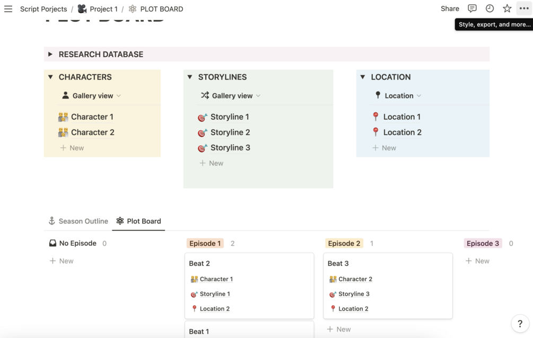
Task: Switch to the Season Outline tab
Action: coord(78,221)
